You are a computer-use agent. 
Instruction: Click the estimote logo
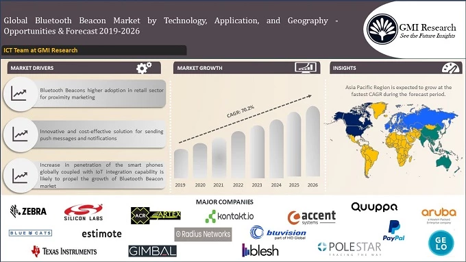click(x=101, y=234)
